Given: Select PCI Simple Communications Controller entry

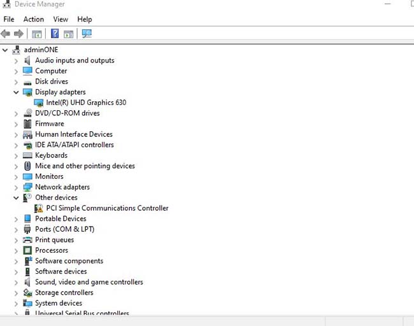Looking at the screenshot, I should (107, 208).
